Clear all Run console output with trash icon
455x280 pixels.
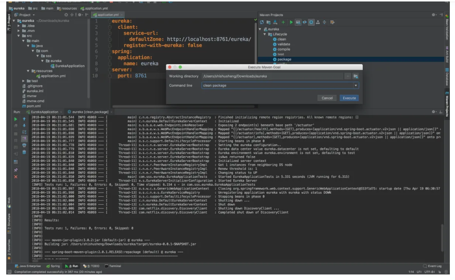coord(24,152)
